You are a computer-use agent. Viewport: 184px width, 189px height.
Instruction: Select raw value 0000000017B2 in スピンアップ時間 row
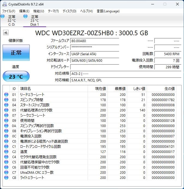[x=163, y=100]
